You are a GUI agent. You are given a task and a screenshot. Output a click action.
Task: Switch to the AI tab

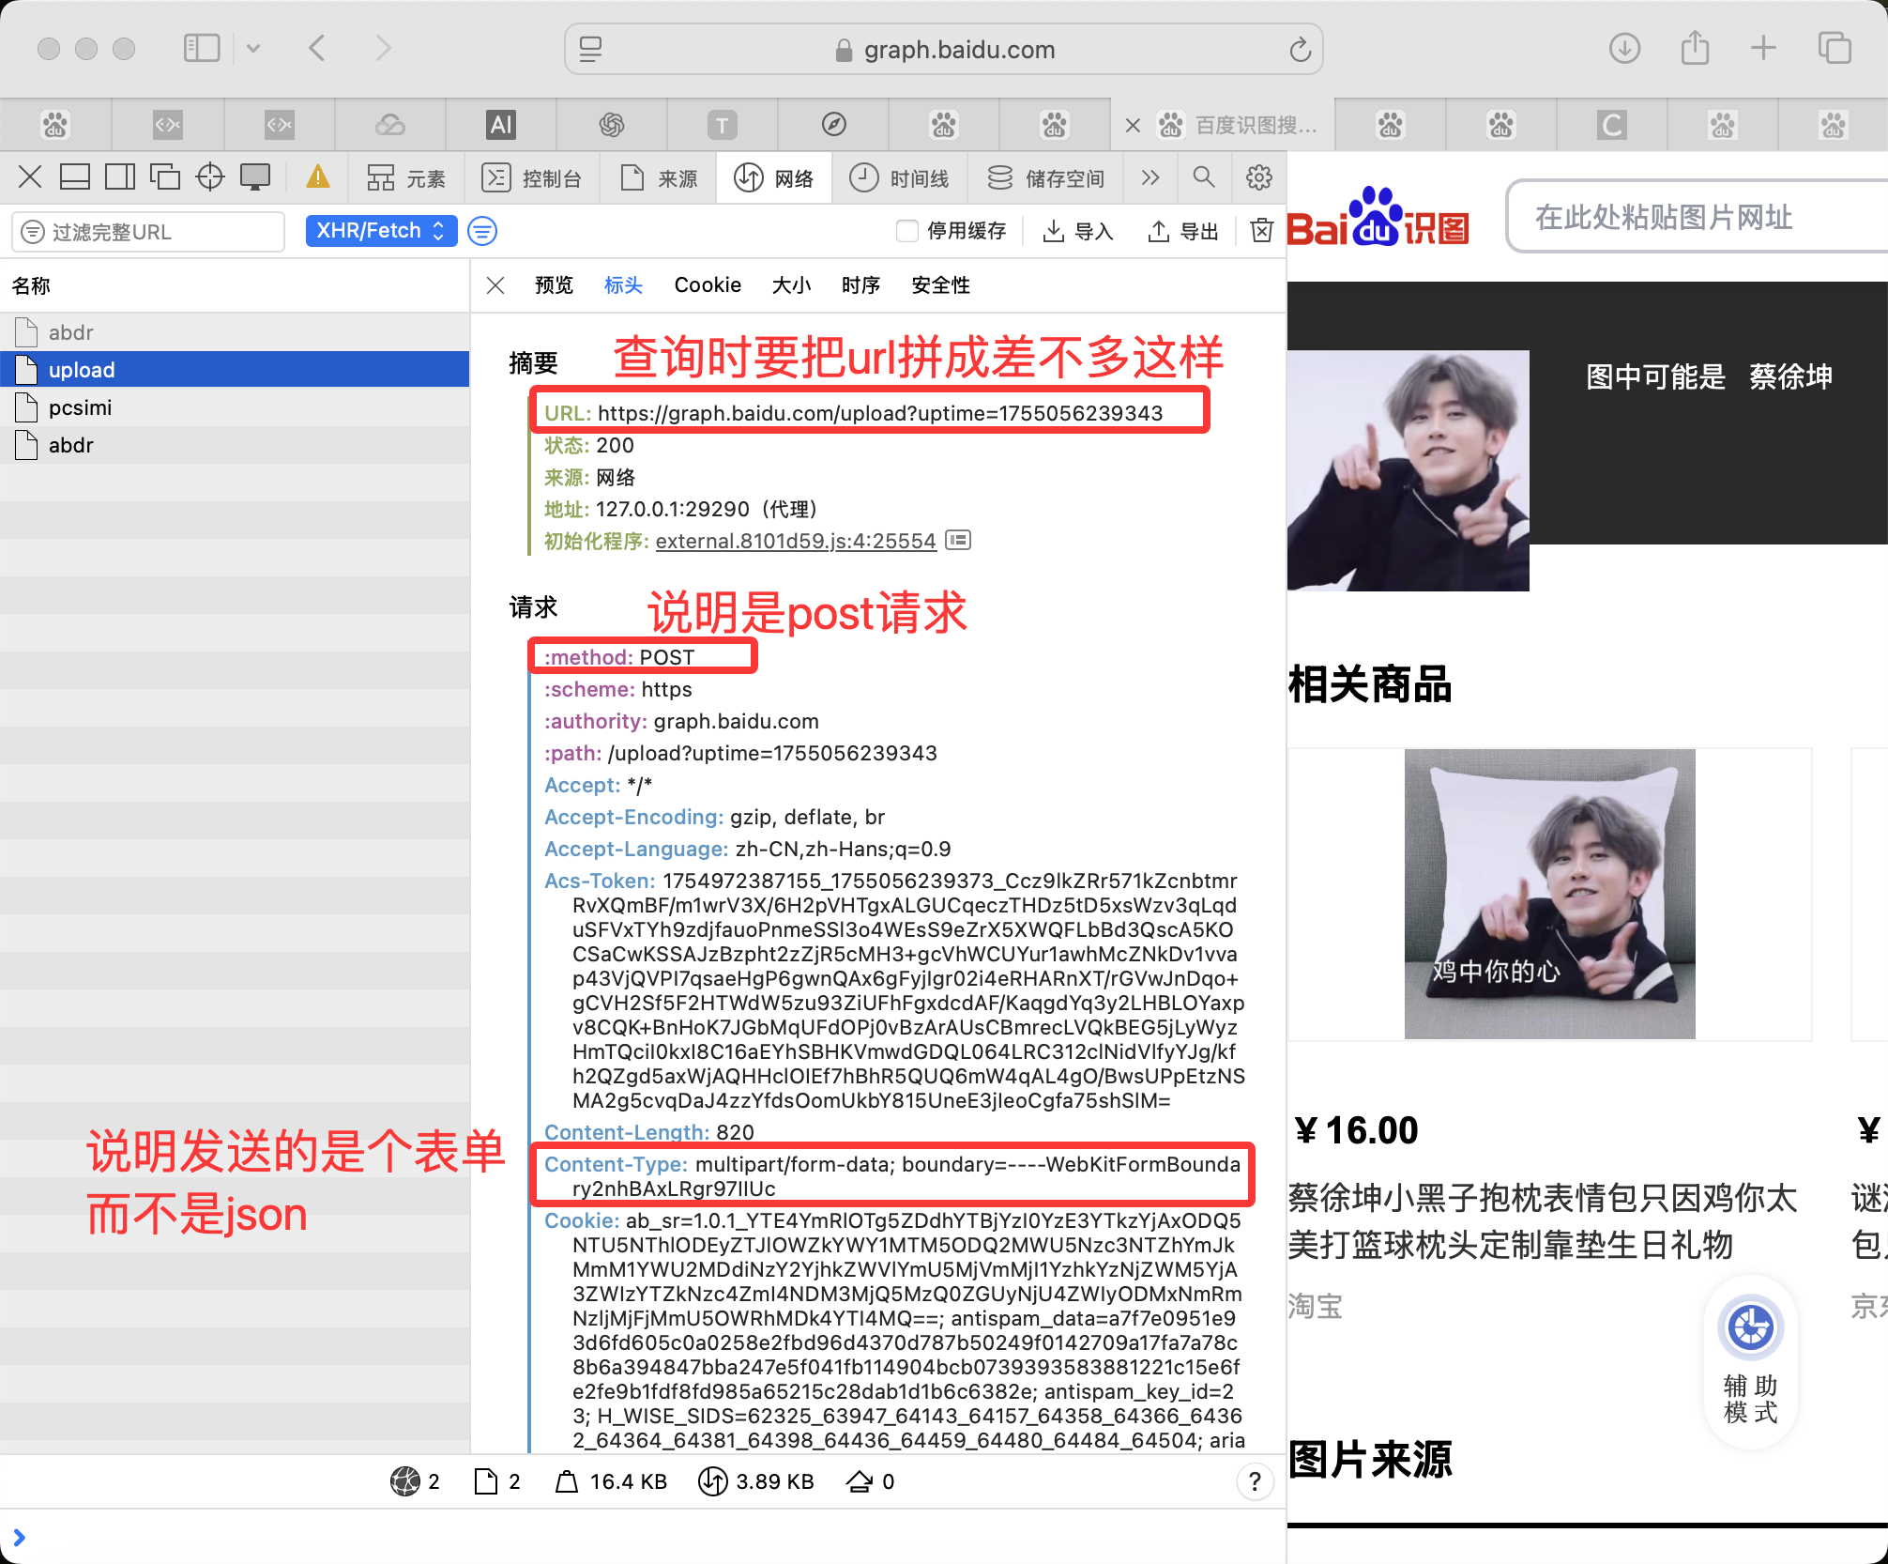tap(501, 125)
